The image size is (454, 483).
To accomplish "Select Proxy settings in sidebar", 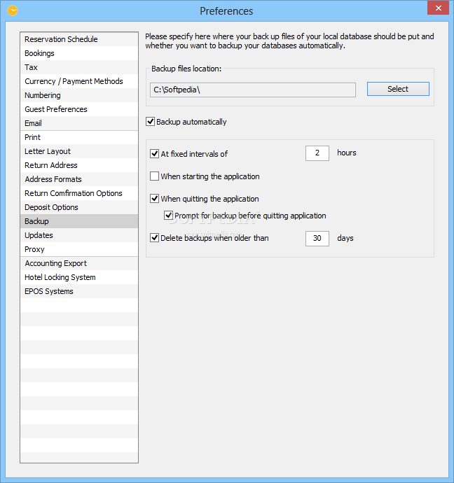I will pyautogui.click(x=79, y=249).
